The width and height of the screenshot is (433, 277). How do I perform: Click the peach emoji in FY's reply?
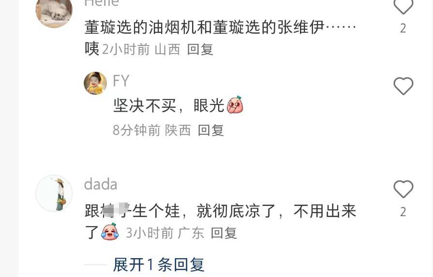pyautogui.click(x=235, y=105)
